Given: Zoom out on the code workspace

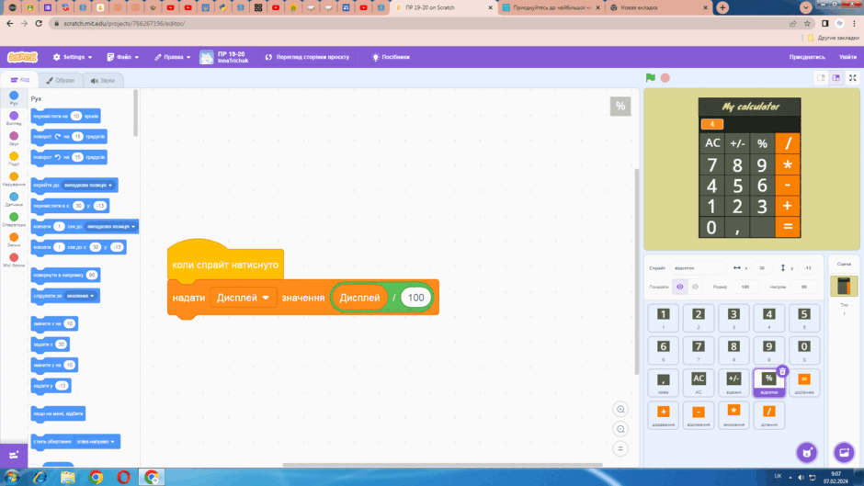Looking at the screenshot, I should tap(620, 429).
